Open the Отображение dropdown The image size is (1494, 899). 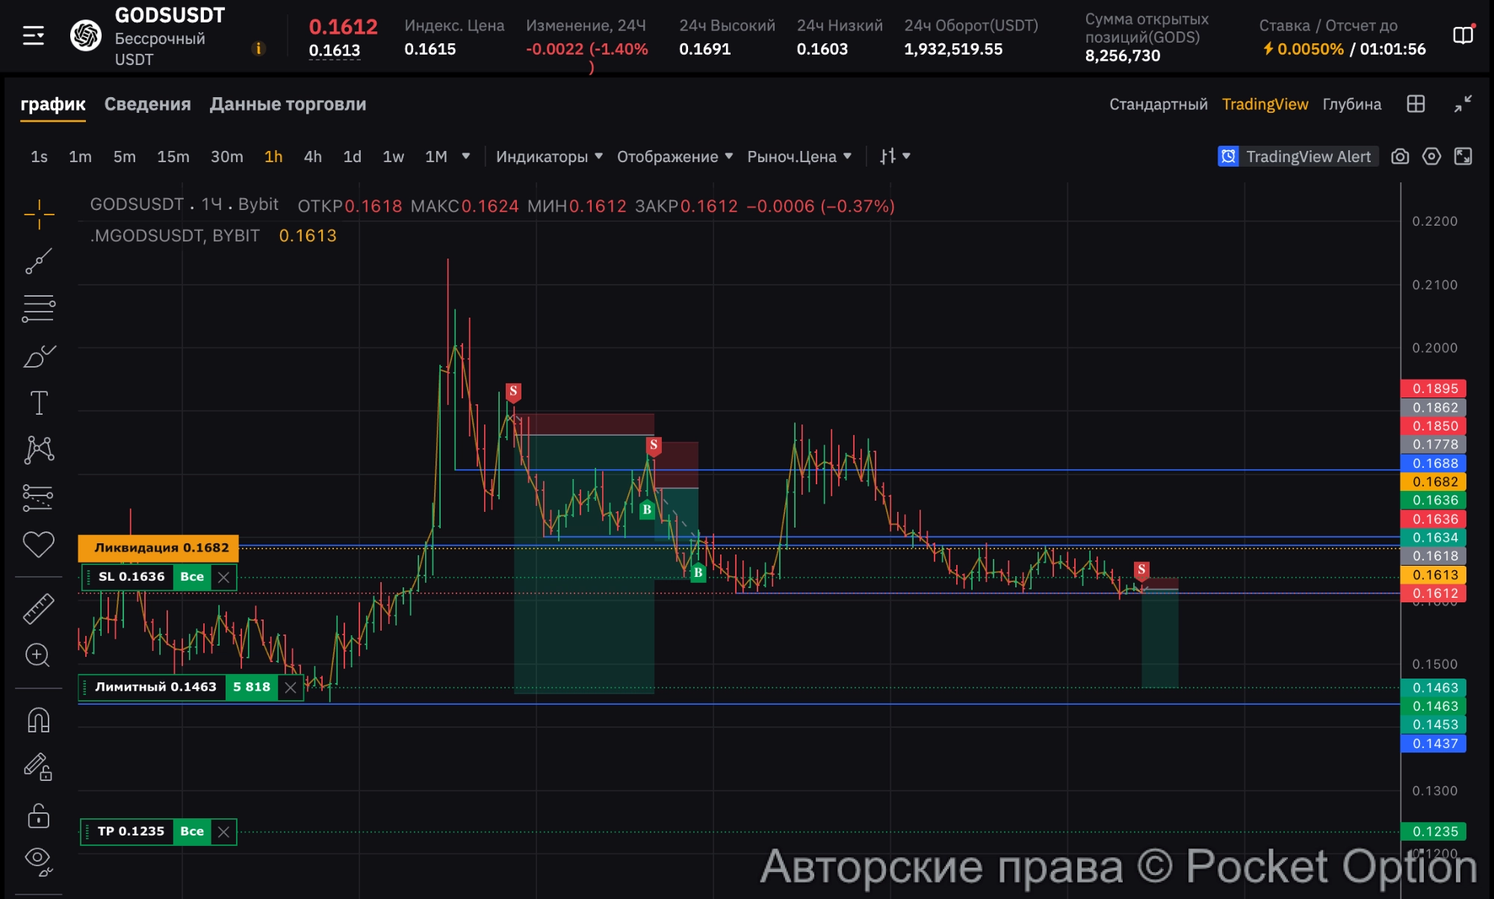click(x=675, y=156)
